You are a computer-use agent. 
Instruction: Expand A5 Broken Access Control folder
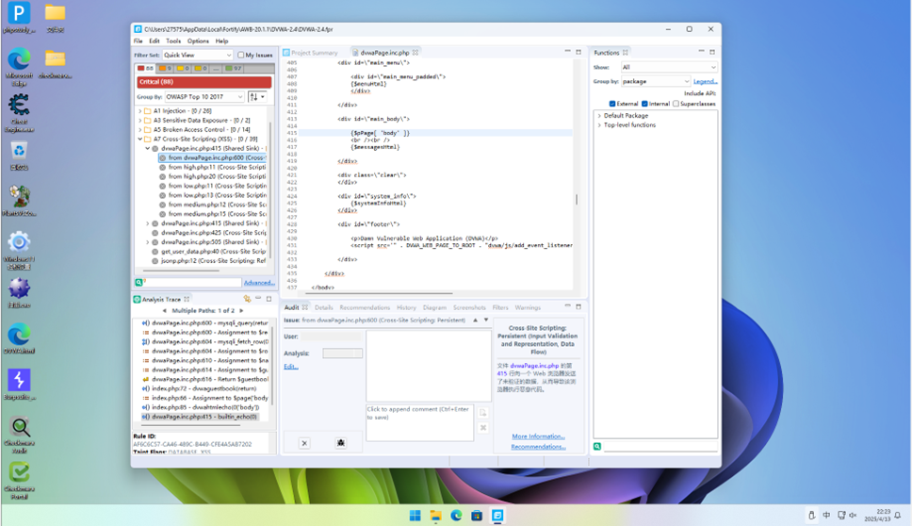click(x=140, y=130)
